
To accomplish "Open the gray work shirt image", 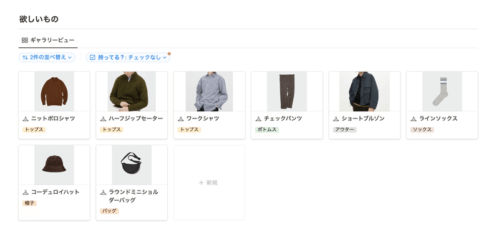I will 210,92.
